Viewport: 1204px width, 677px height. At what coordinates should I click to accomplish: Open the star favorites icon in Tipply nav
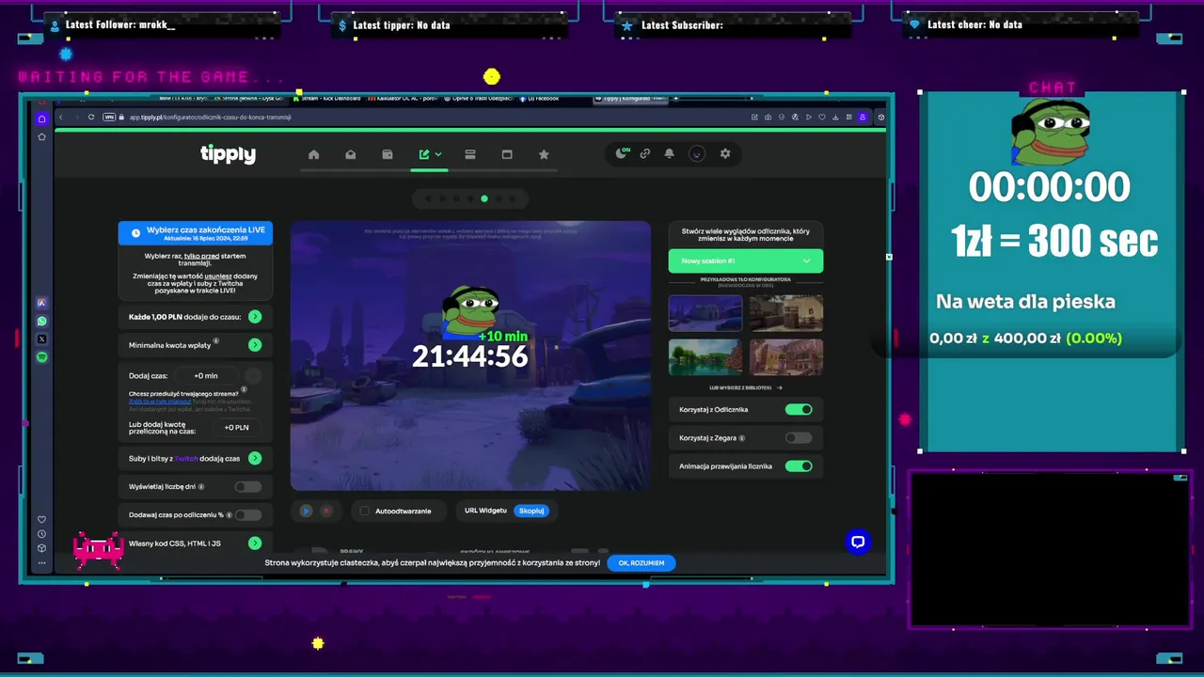coord(544,154)
